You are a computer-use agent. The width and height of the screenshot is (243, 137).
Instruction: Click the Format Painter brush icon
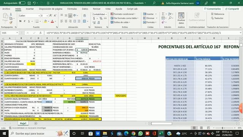[11, 23]
